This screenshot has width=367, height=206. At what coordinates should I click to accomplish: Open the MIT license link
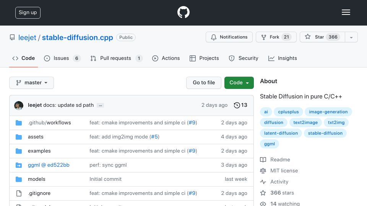(284, 171)
